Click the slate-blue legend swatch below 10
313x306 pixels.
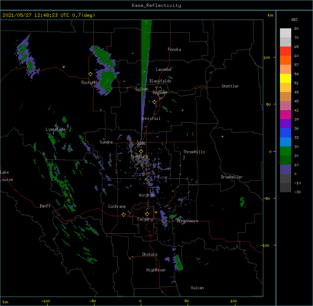(285, 169)
